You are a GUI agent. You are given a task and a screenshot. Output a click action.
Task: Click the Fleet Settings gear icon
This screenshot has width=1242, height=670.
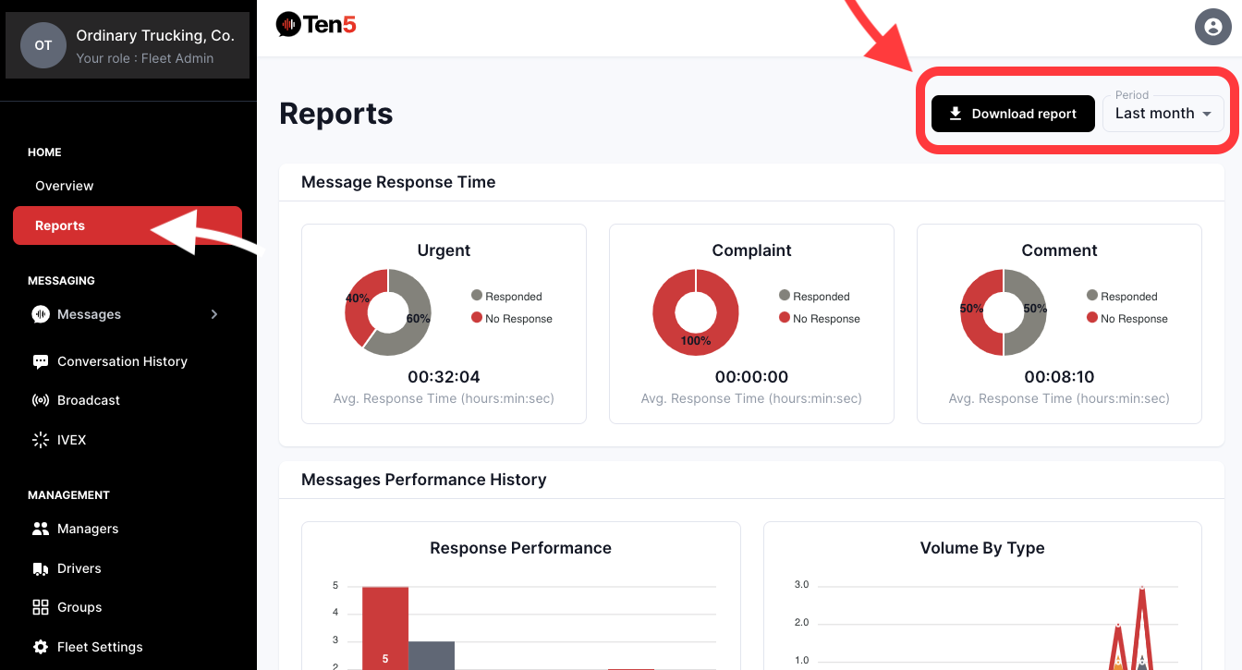[41, 647]
